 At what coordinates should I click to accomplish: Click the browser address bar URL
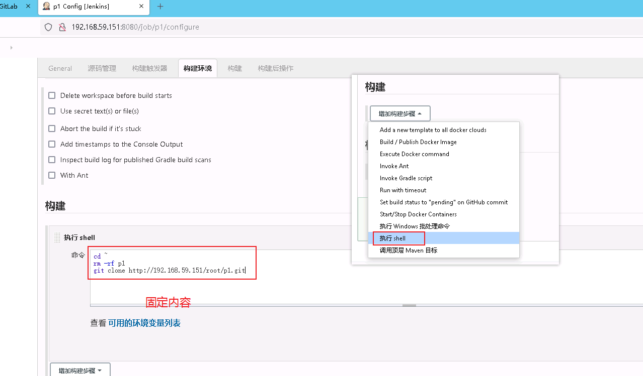point(135,27)
